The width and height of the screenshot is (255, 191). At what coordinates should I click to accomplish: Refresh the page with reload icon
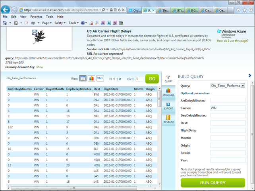point(119,10)
